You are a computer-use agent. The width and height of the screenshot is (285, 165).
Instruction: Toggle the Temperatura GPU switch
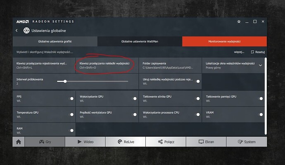pos(71,114)
